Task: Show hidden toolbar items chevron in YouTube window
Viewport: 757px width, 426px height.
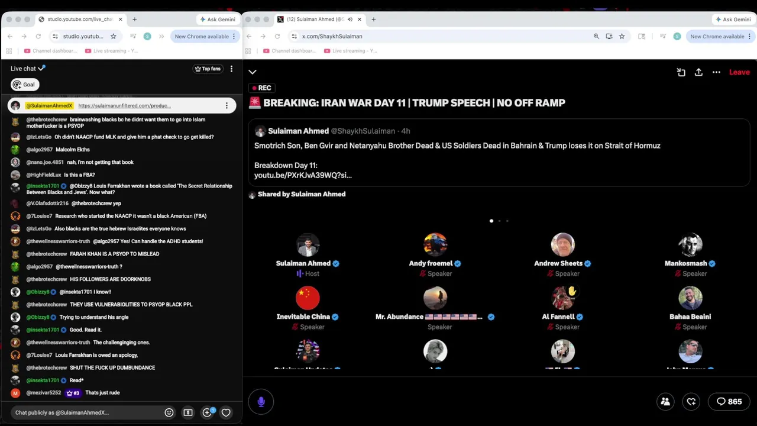Action: point(161,36)
